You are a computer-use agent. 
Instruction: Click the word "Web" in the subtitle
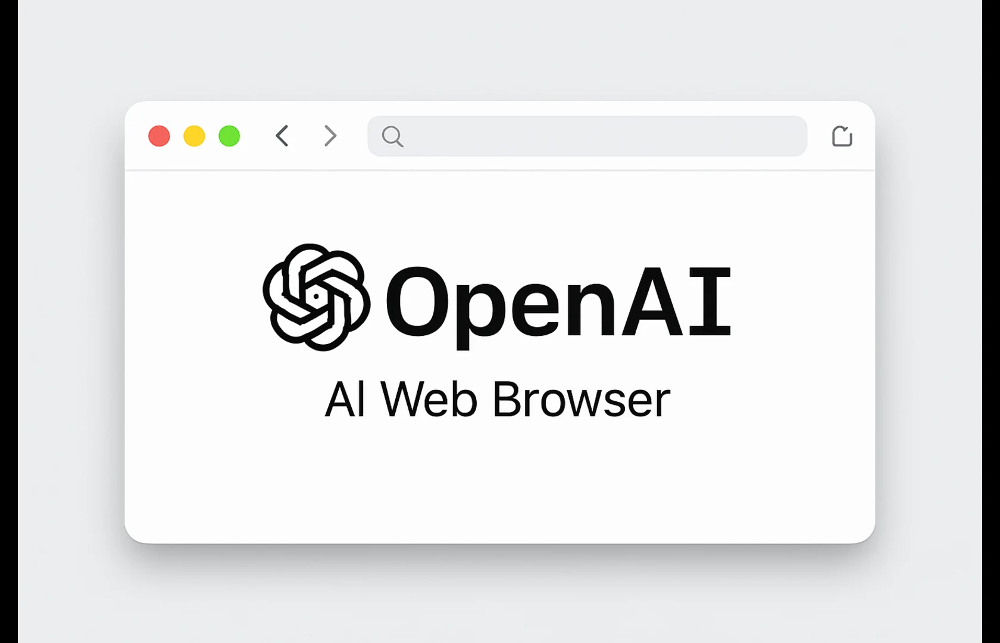[x=429, y=399]
